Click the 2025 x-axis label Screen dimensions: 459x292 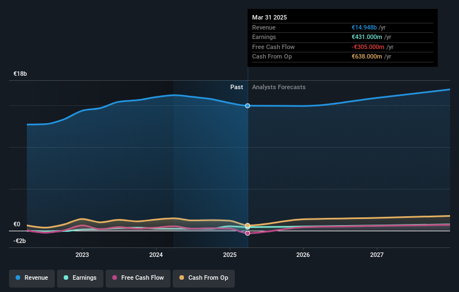click(x=230, y=255)
